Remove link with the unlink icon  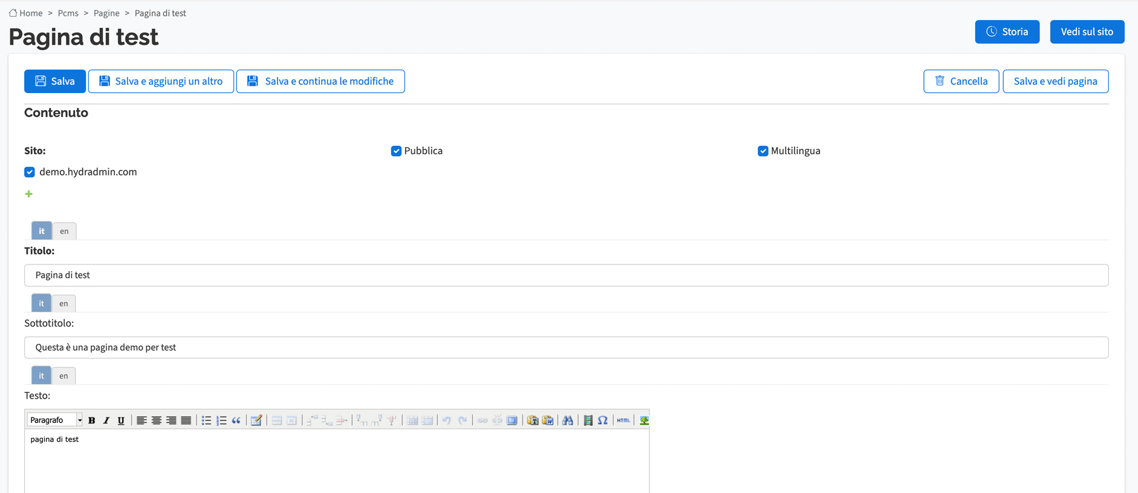(x=497, y=420)
